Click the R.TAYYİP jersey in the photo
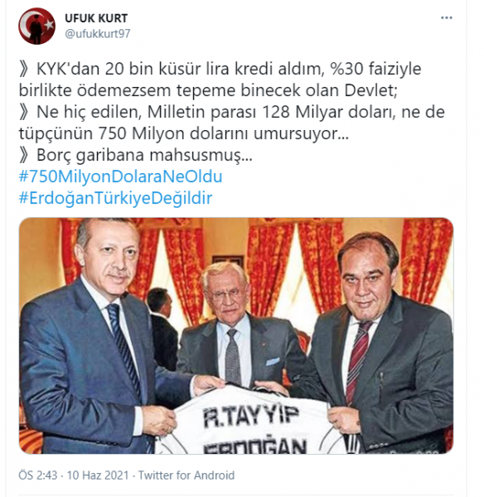The width and height of the screenshot is (484, 497). 250,422
